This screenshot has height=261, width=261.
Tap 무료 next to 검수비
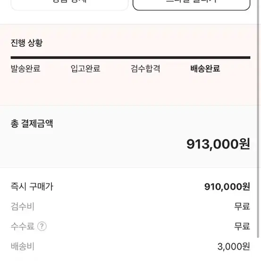(x=242, y=206)
